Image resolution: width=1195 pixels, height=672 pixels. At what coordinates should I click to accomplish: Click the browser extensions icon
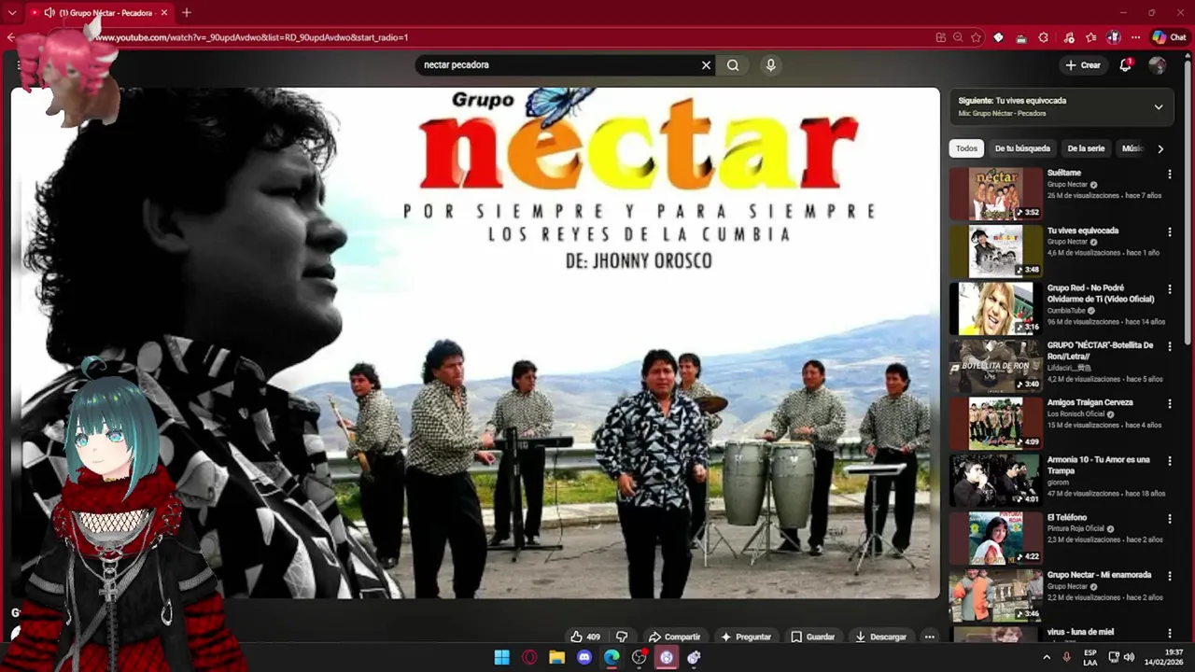1044,37
